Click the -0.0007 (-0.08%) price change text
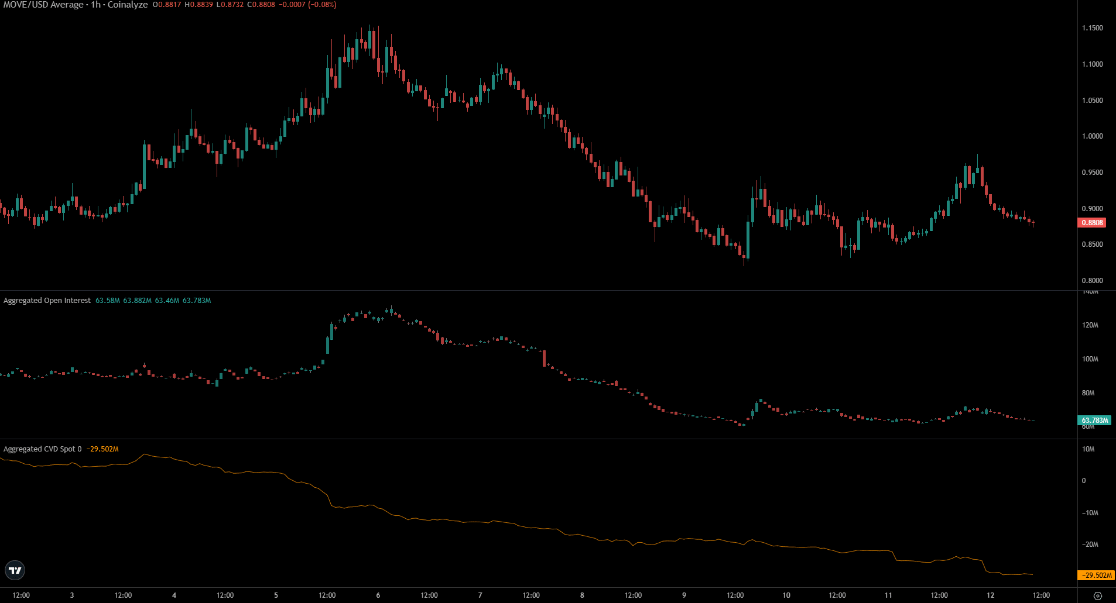The height and width of the screenshot is (603, 1116). click(307, 5)
